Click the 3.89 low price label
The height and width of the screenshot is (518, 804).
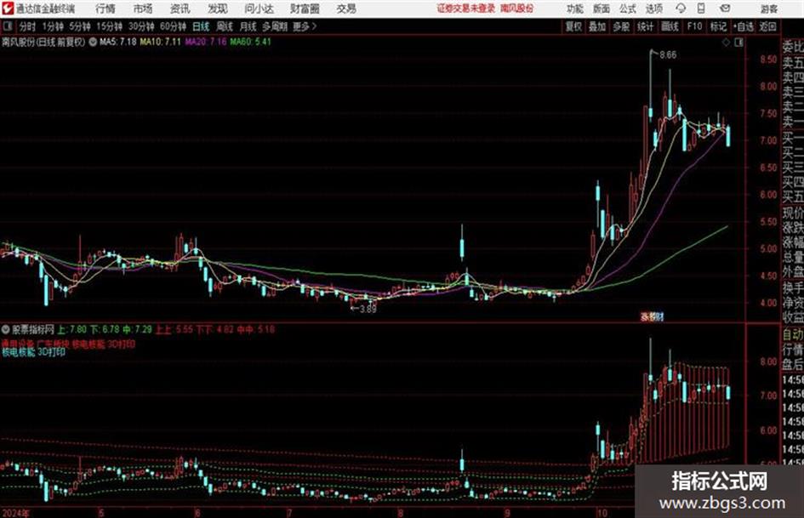point(368,309)
